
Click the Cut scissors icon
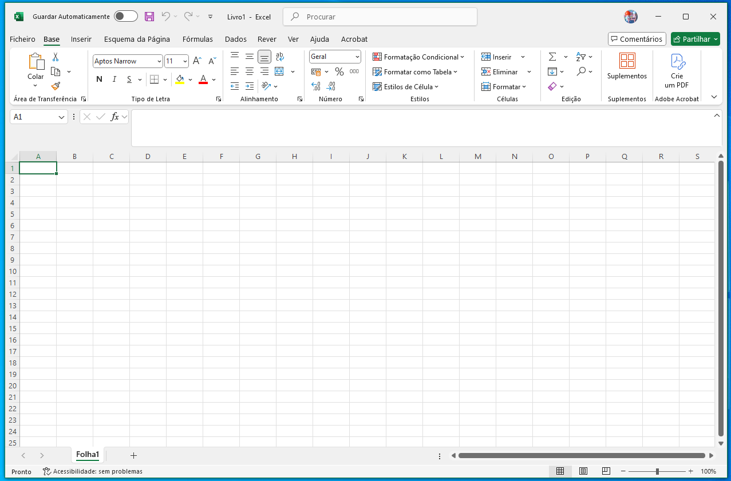coord(56,57)
